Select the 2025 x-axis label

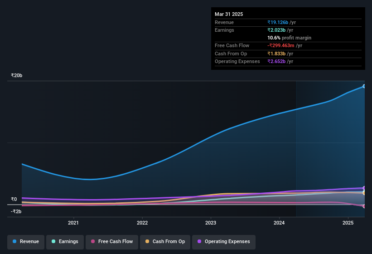[348, 223]
